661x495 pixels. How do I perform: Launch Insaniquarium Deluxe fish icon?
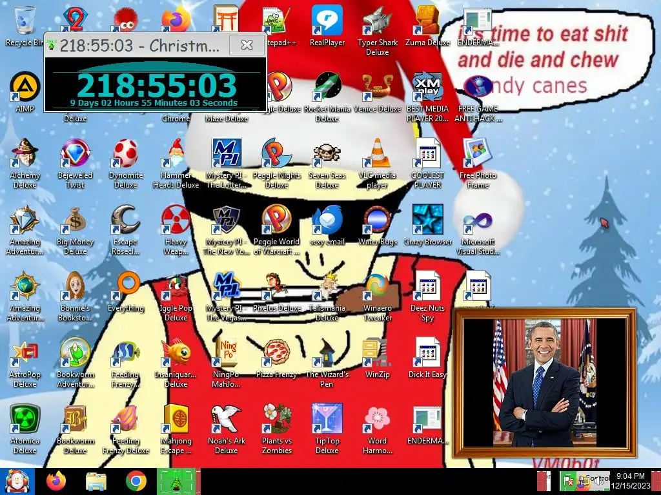pos(176,363)
